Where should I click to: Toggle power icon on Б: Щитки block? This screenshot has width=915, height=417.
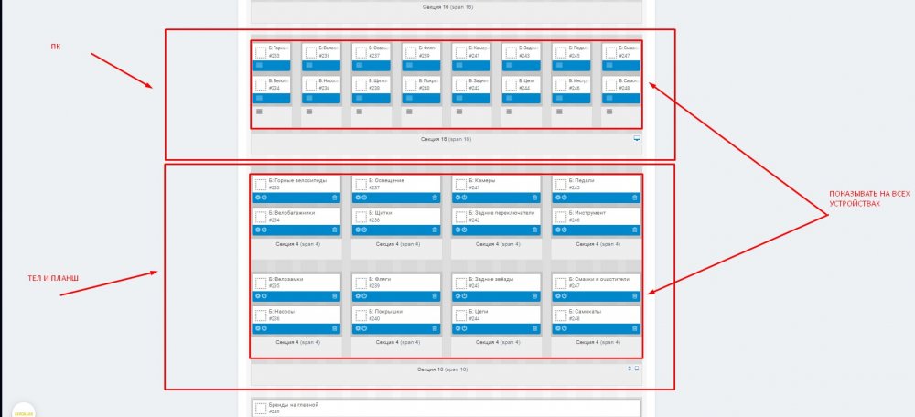tap(363, 230)
